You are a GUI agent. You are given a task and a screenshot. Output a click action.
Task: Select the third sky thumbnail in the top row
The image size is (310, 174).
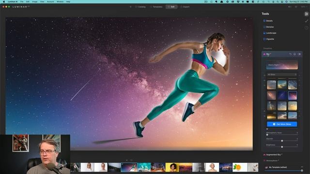[x=293, y=85]
